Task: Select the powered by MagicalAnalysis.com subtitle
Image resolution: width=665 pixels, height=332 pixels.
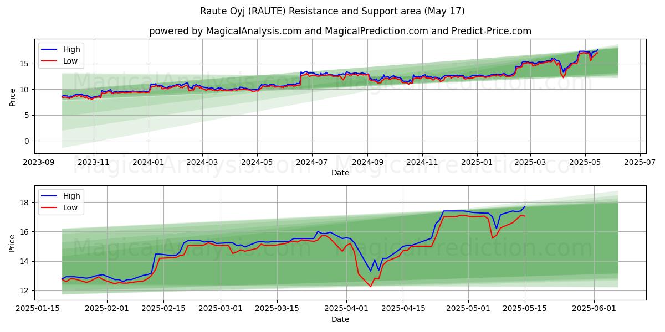Action: click(x=340, y=31)
